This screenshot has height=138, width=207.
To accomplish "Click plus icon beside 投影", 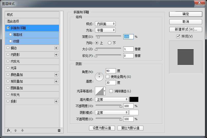I will (x=56, y=101).
